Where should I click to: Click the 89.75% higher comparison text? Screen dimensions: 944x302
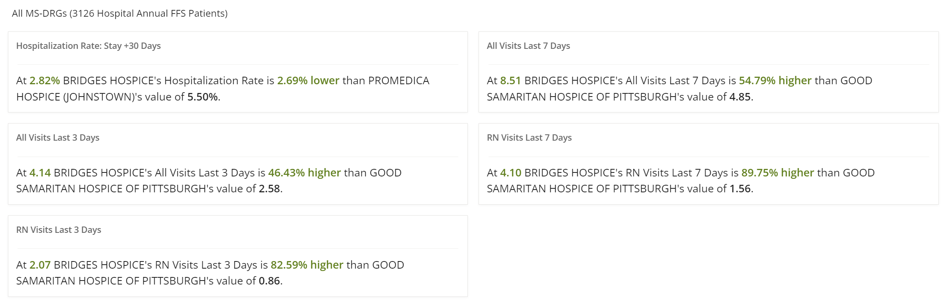coord(778,173)
